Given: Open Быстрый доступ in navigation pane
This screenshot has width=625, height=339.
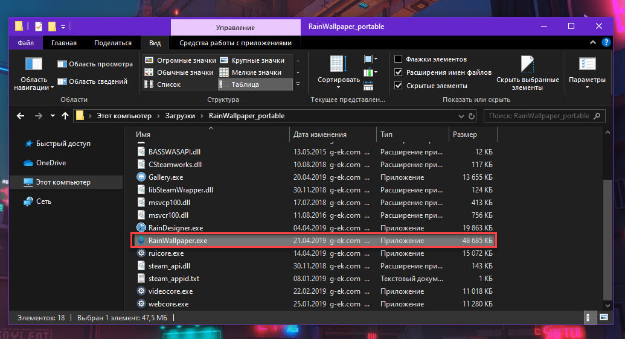Looking at the screenshot, I should pos(63,144).
